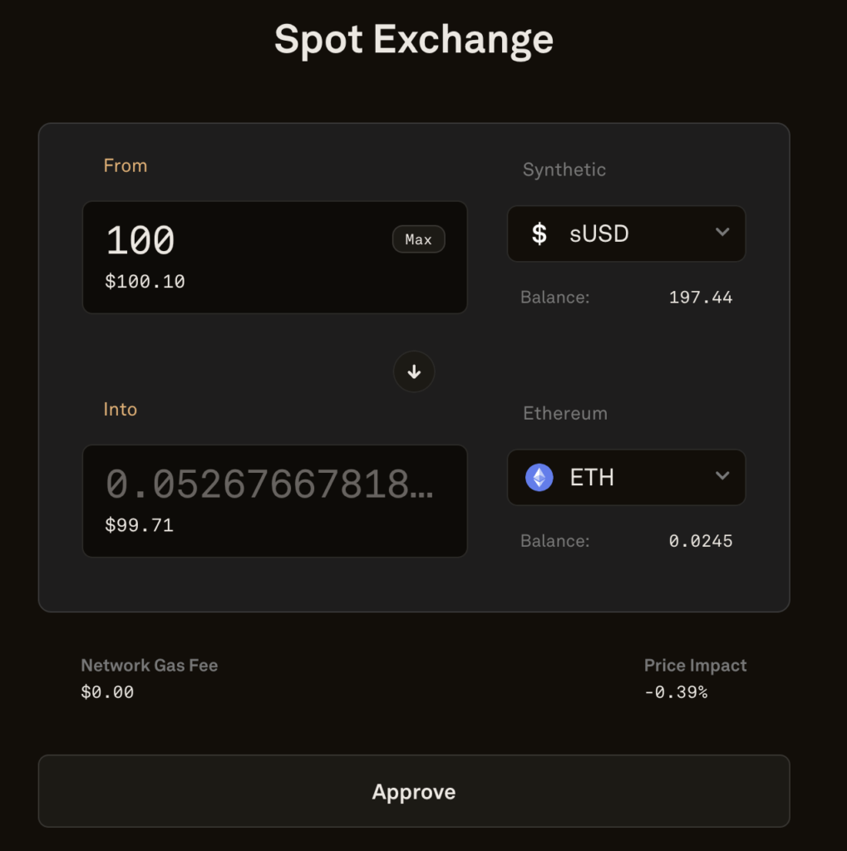Image resolution: width=847 pixels, height=851 pixels.
Task: Click the Price Impact -0.39% value
Action: coord(676,692)
